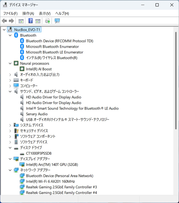
Task: Click Intel Arc 140T GPU adapter icon
Action: tap(22, 164)
